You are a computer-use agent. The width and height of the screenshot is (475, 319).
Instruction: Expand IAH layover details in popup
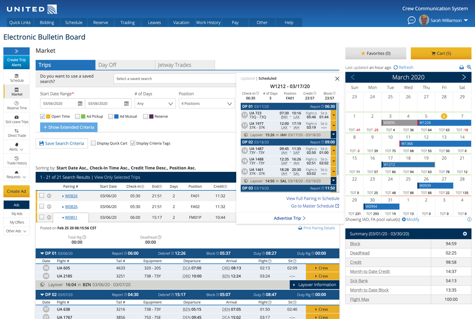[333, 135]
